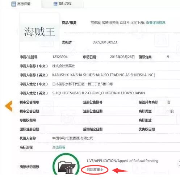Click the 国际分类 value 9

168,57
